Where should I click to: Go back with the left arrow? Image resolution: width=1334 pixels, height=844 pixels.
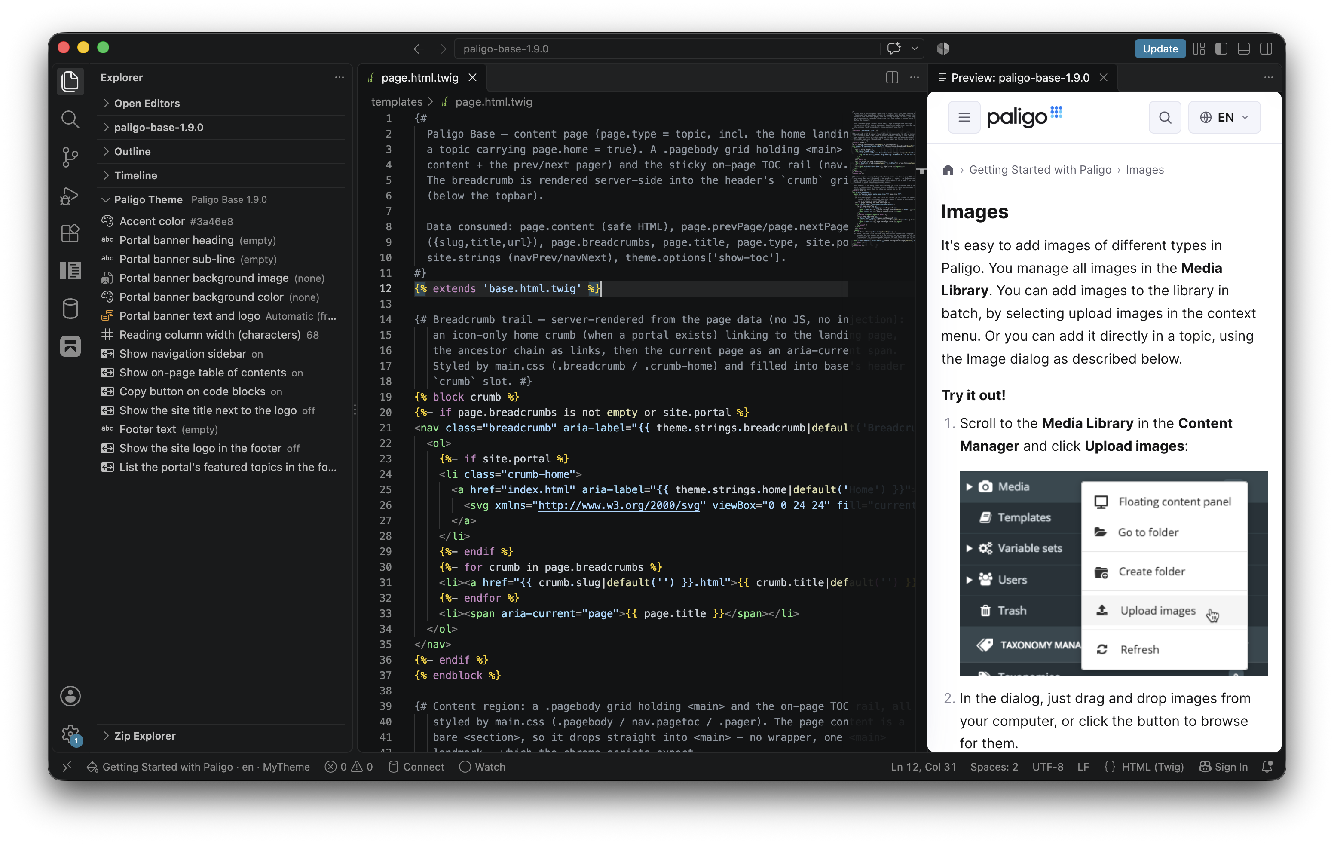(419, 49)
